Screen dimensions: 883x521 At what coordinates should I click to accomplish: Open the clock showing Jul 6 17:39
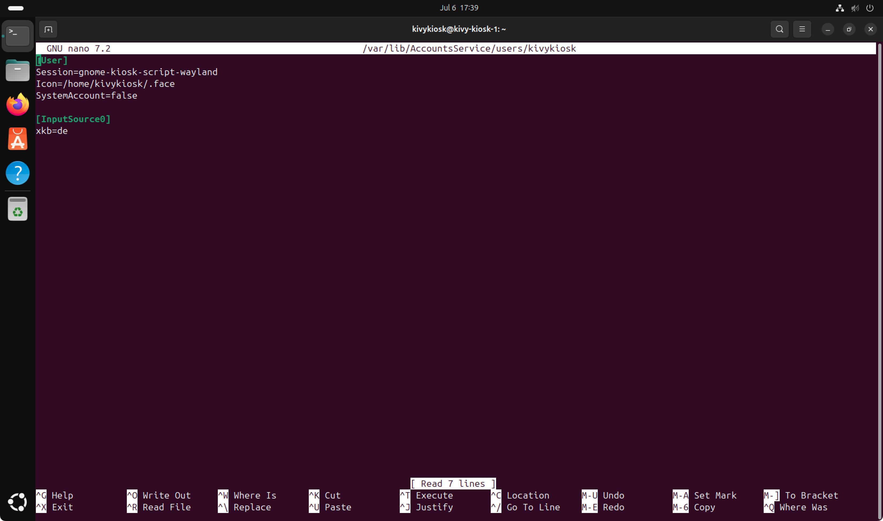(x=459, y=8)
